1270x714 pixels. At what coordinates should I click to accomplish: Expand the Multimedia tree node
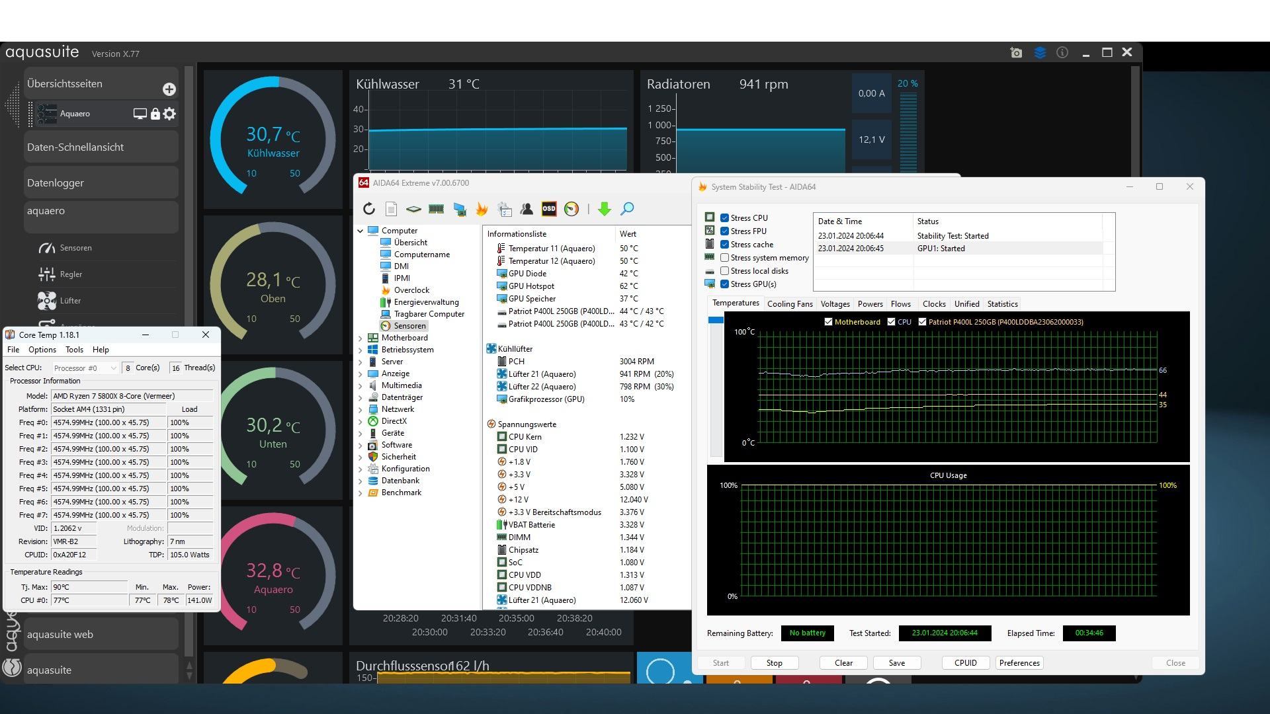pyautogui.click(x=360, y=385)
